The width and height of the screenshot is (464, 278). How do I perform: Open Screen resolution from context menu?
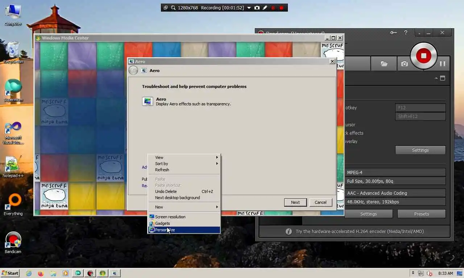(184, 217)
